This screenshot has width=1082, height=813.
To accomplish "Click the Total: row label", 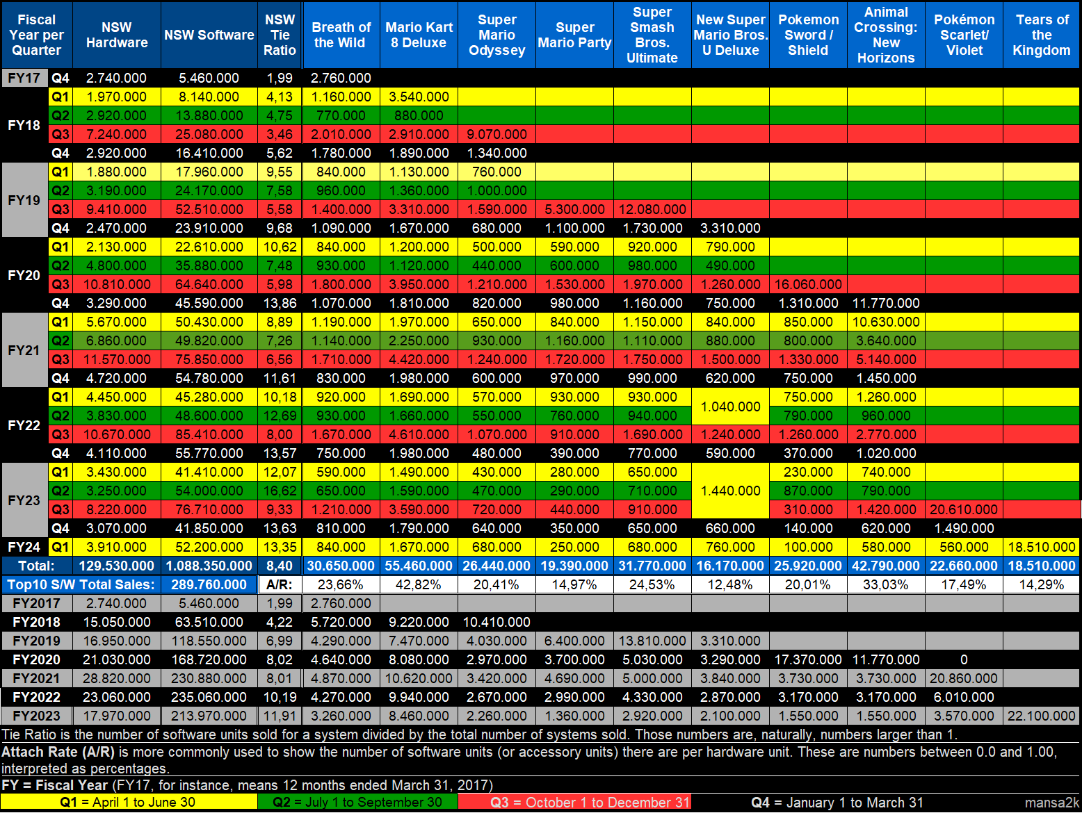I will point(36,566).
